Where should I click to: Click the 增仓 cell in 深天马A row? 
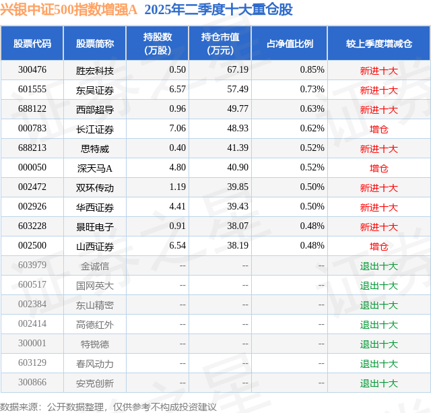click(378, 168)
